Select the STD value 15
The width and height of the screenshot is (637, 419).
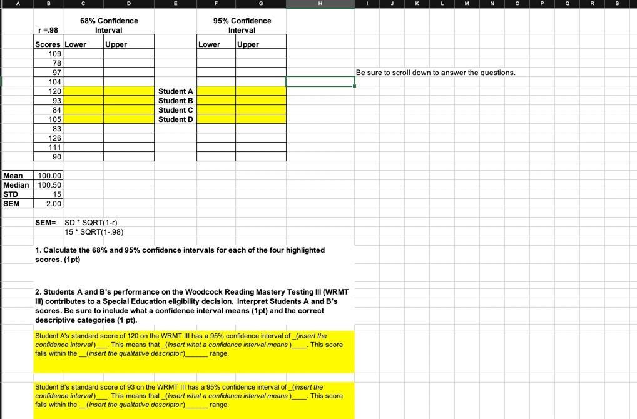pos(48,194)
